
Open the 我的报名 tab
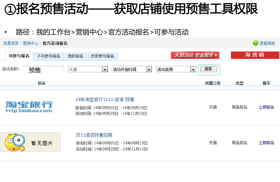(x=75, y=56)
